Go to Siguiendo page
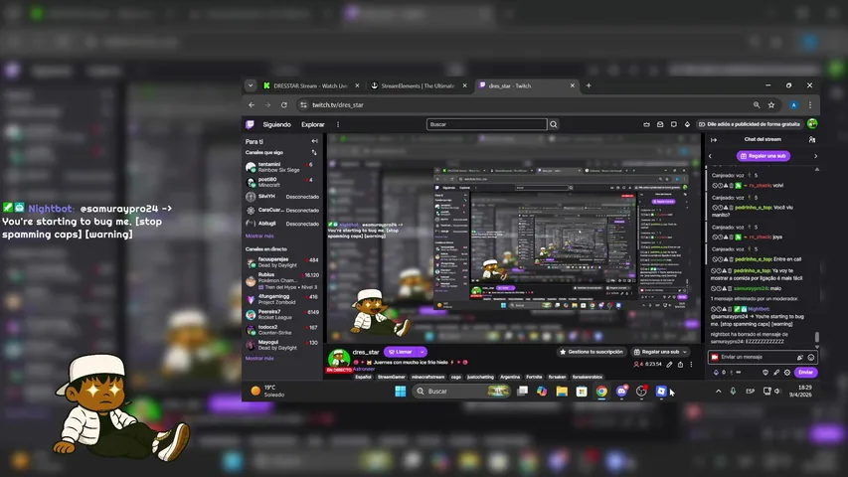Viewport: 848px width, 477px height. tap(277, 124)
